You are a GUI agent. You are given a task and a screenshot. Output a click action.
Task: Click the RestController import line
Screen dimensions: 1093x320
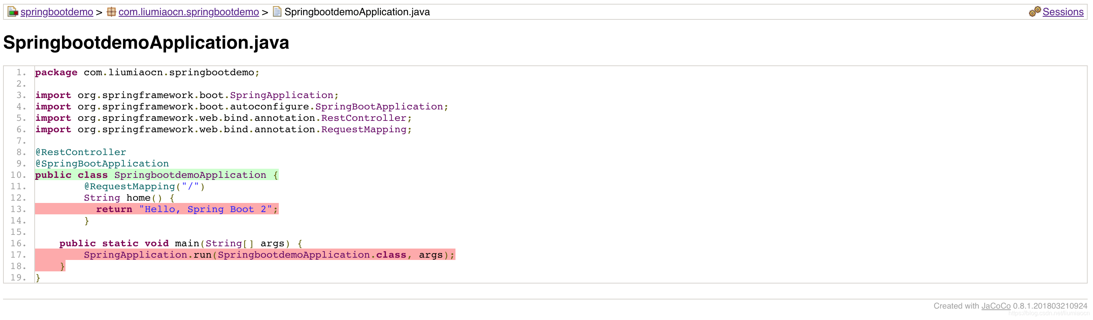point(223,118)
